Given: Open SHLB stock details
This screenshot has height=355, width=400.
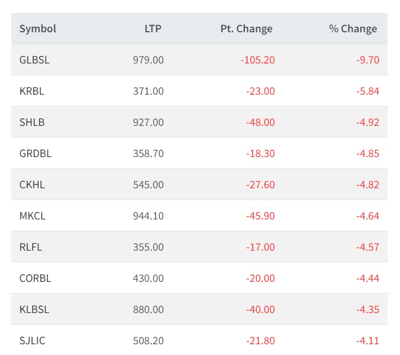Looking at the screenshot, I should coord(32,123).
